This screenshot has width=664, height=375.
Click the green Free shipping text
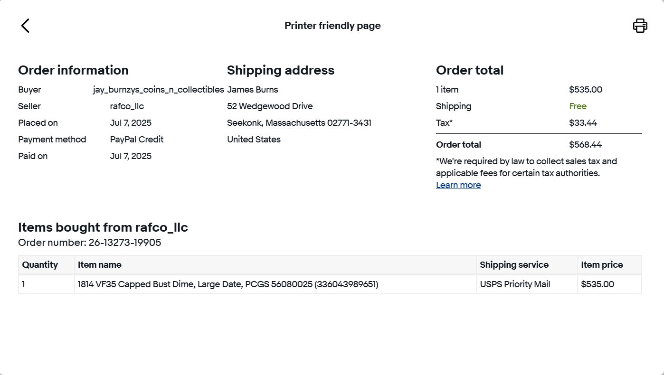[578, 106]
